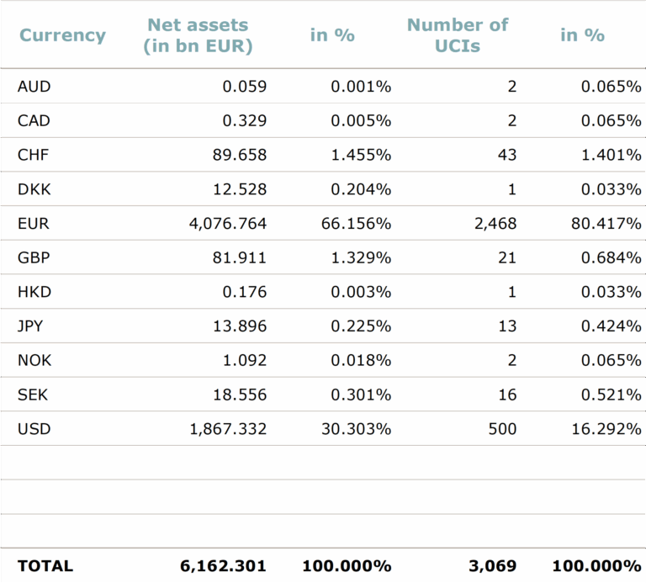Viewport: 646px width, 583px height.
Task: Select the USD UCI count 500
Action: click(x=502, y=429)
